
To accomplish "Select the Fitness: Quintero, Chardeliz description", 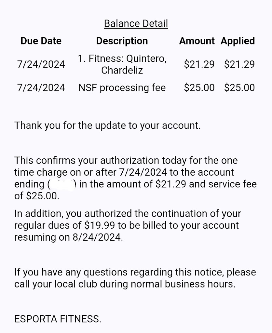I will point(122,64).
